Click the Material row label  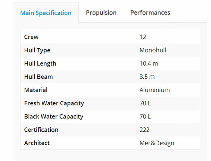click(36, 90)
